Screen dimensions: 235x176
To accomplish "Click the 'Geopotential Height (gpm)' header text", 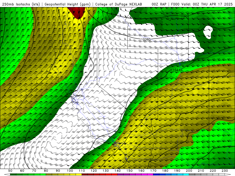I will pyautogui.click(x=68, y=4).
